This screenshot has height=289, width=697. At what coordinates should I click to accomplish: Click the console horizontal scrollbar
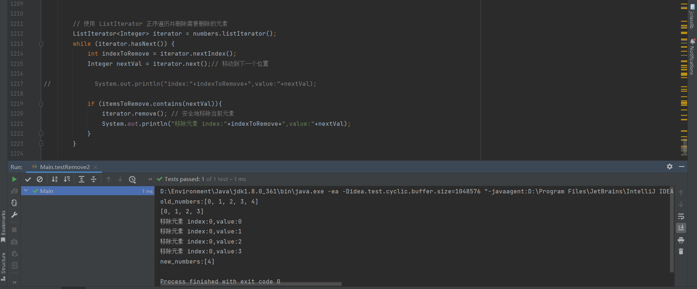(x=251, y=284)
